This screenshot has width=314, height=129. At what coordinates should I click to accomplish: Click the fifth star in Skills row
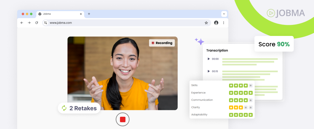(251, 86)
